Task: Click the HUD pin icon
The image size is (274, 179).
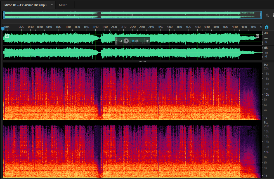Action: tap(147, 41)
